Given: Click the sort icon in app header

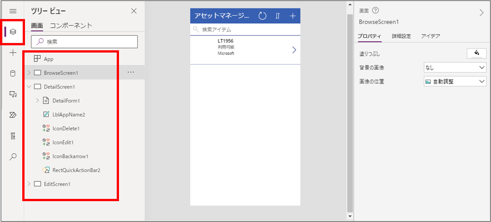Looking at the screenshot, I should pos(278,16).
